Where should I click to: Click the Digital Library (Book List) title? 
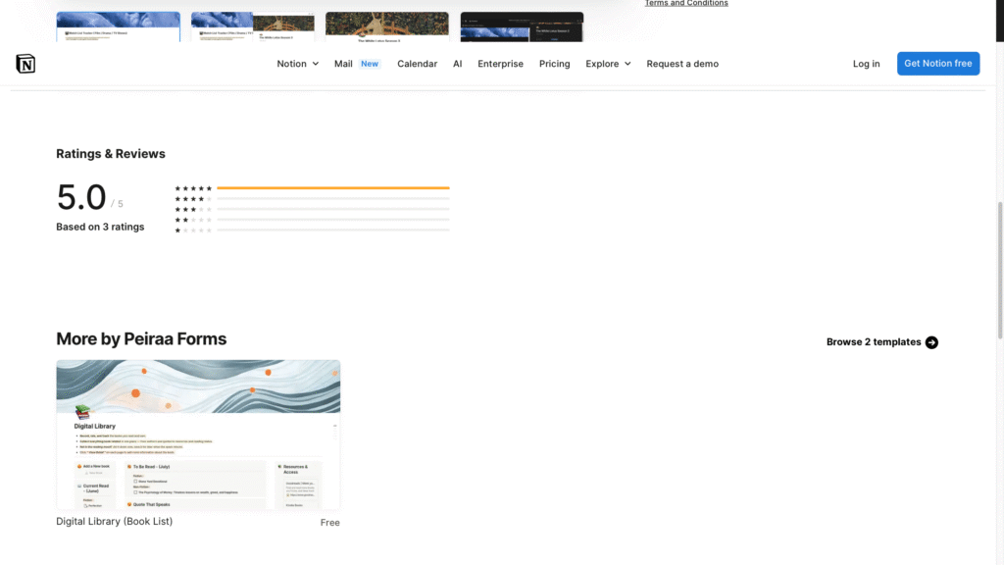click(x=114, y=522)
